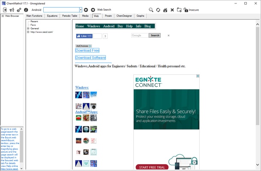Screen dimensions: 261x171
Task: Click the Google Search button
Action: pos(155,35)
